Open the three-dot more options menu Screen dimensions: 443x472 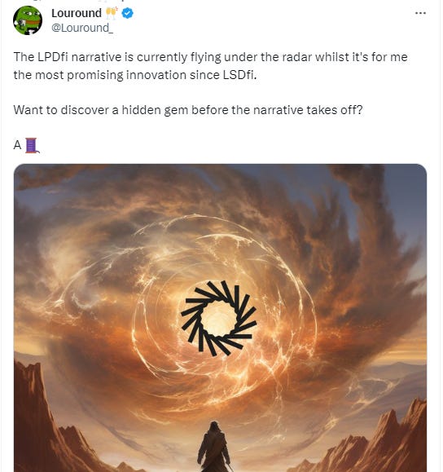pos(420,13)
